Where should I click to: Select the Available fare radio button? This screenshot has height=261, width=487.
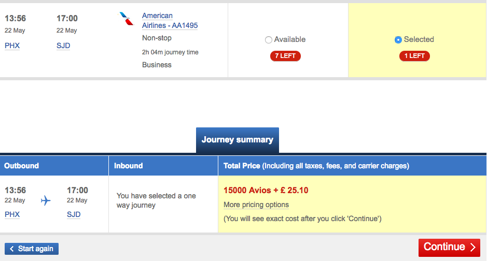pyautogui.click(x=268, y=40)
